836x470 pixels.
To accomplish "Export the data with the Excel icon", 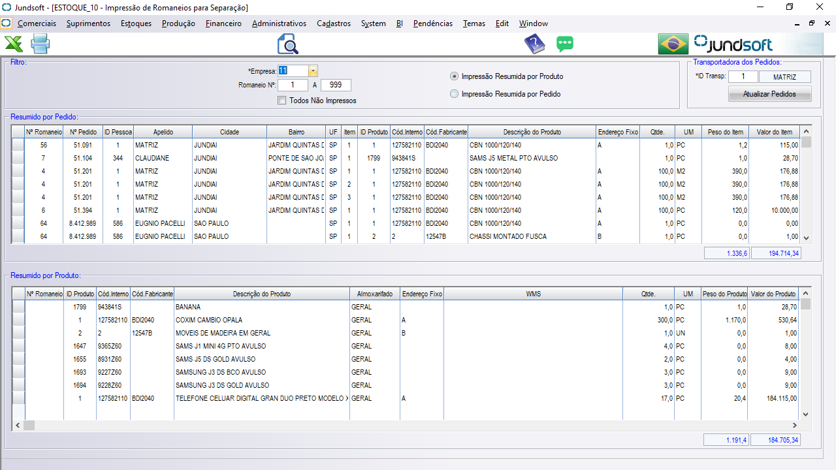I will click(x=14, y=44).
